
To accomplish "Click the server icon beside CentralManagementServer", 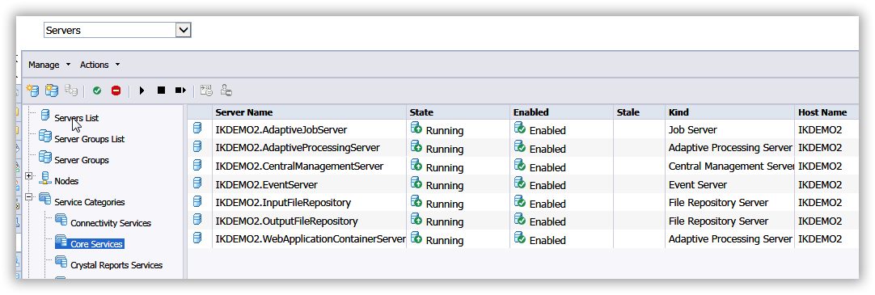I will coord(197,165).
